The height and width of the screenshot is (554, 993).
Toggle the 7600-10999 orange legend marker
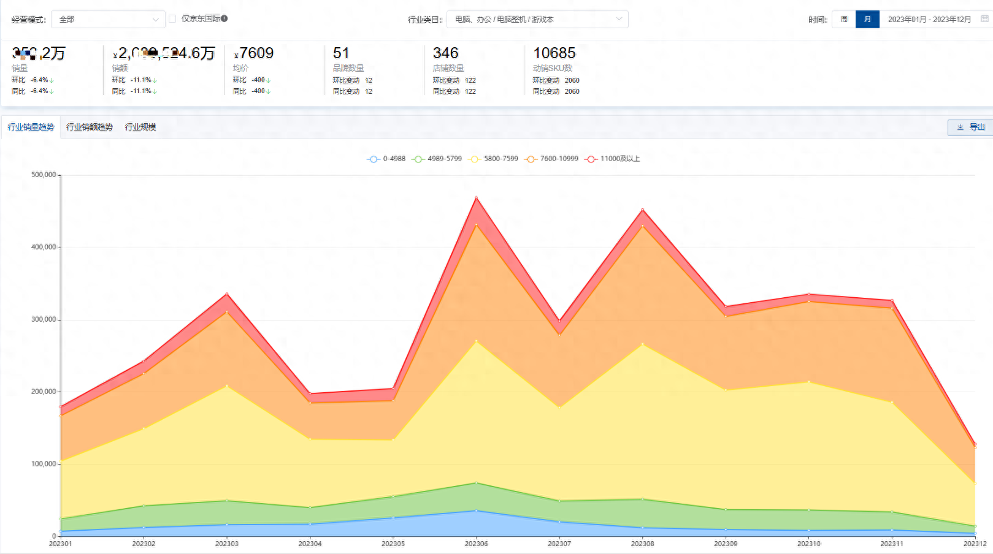[531, 159]
